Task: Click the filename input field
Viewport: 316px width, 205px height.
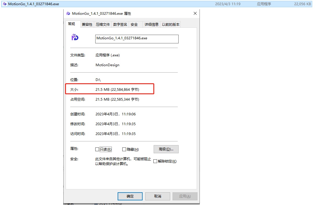Action: (137, 39)
